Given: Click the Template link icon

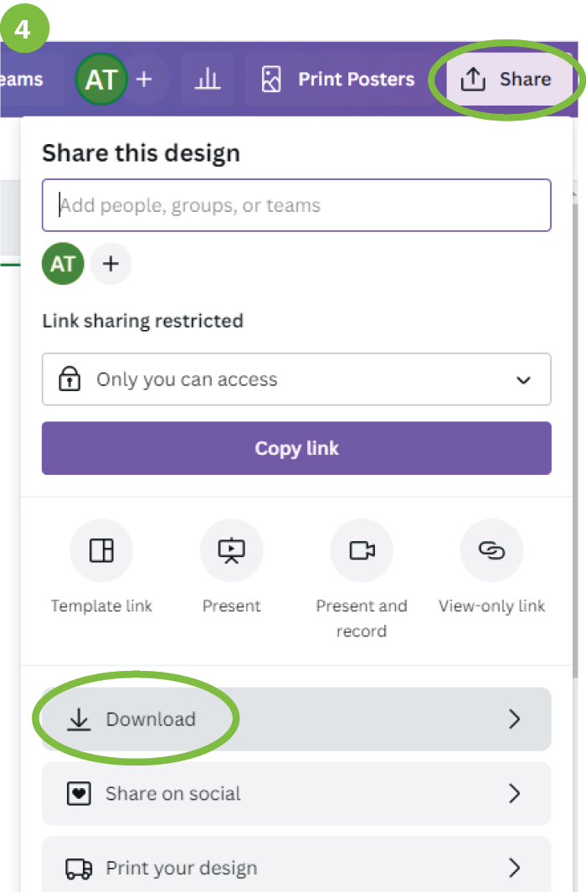Looking at the screenshot, I should [101, 550].
